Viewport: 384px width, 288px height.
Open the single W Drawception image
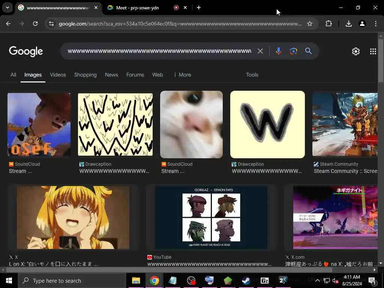[x=267, y=124]
